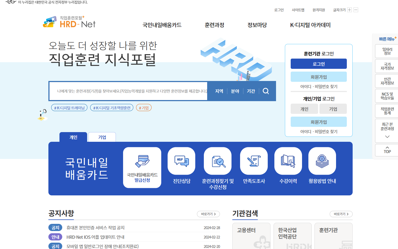Viewport: 398px width, 249px height.
Task: Open 공지사항 바로가기 link
Action: point(208,214)
